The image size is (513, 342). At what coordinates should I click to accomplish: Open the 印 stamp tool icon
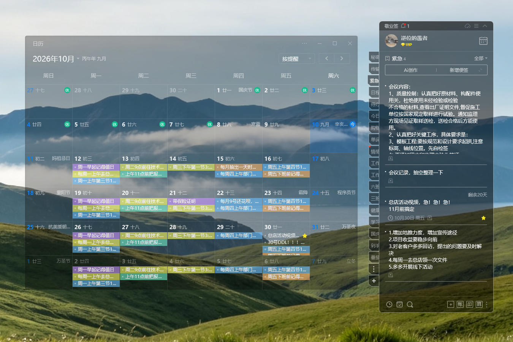point(470,304)
